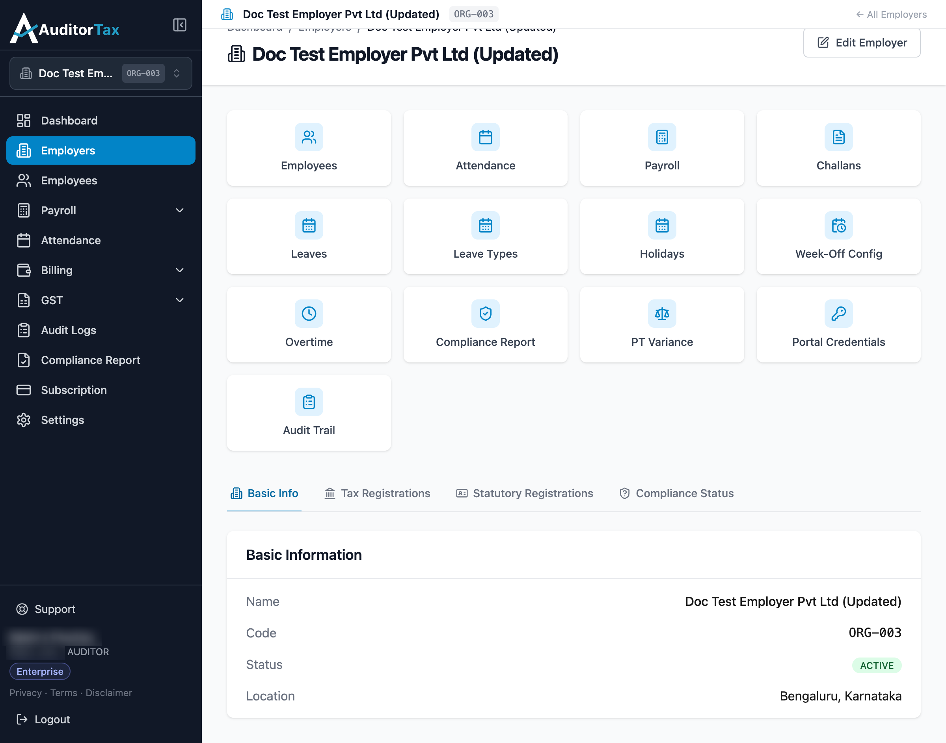Screen dimensions: 946x743
Task: Click the building icon in top header
Action: [227, 14]
